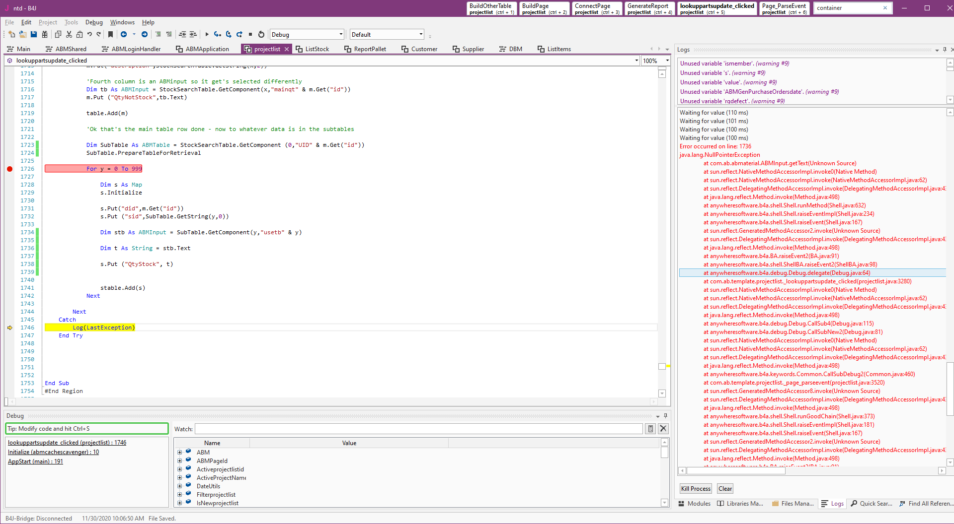954x524 pixels.
Task: Toggle a bookmark on current line
Action: pos(110,34)
